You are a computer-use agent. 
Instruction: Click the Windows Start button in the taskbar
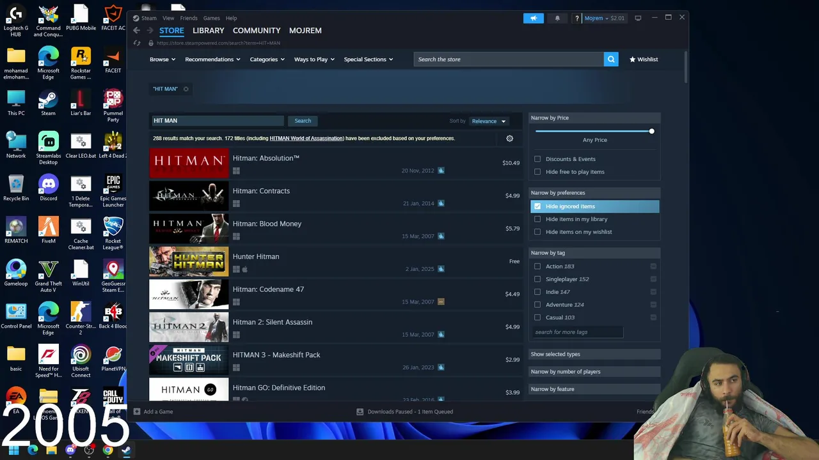[13, 450]
